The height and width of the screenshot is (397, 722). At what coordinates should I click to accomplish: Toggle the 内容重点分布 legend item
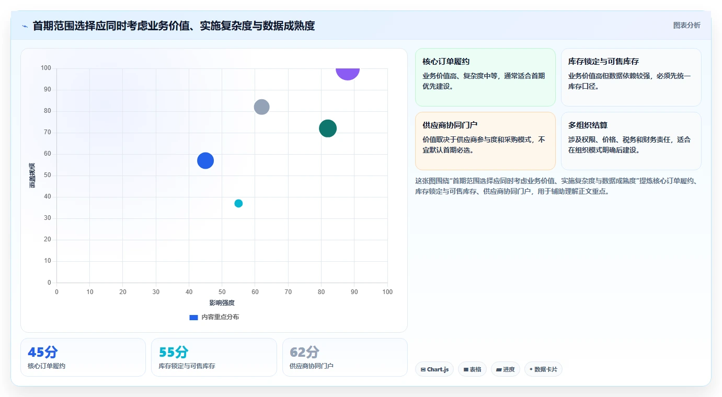[214, 317]
